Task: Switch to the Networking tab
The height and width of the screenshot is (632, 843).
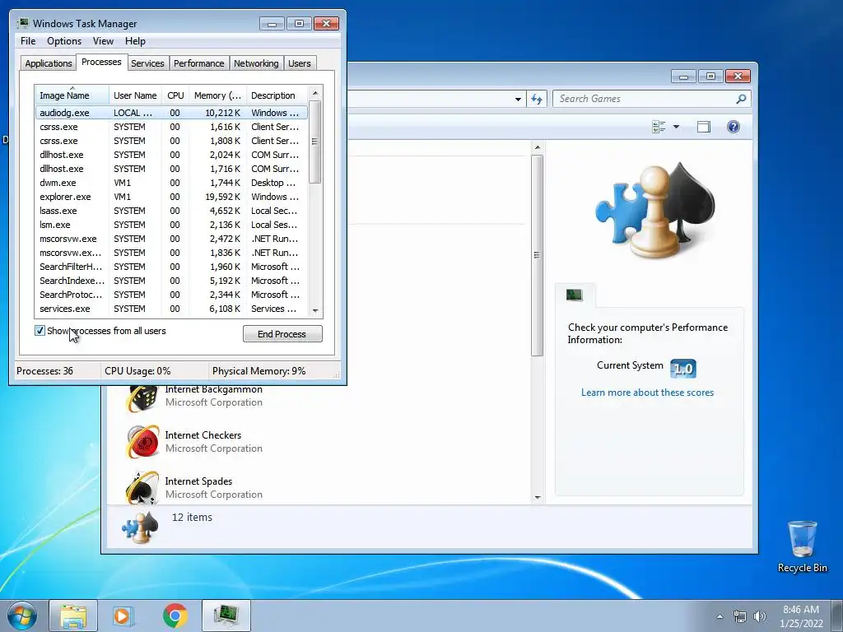Action: click(x=256, y=63)
